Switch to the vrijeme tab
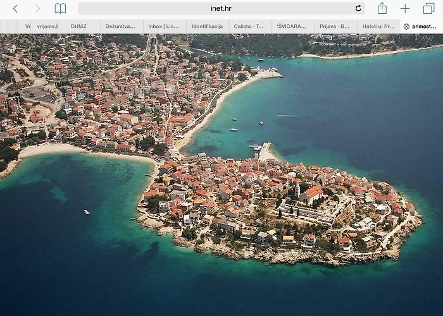Screen dimensions: 443x316 click(47, 27)
